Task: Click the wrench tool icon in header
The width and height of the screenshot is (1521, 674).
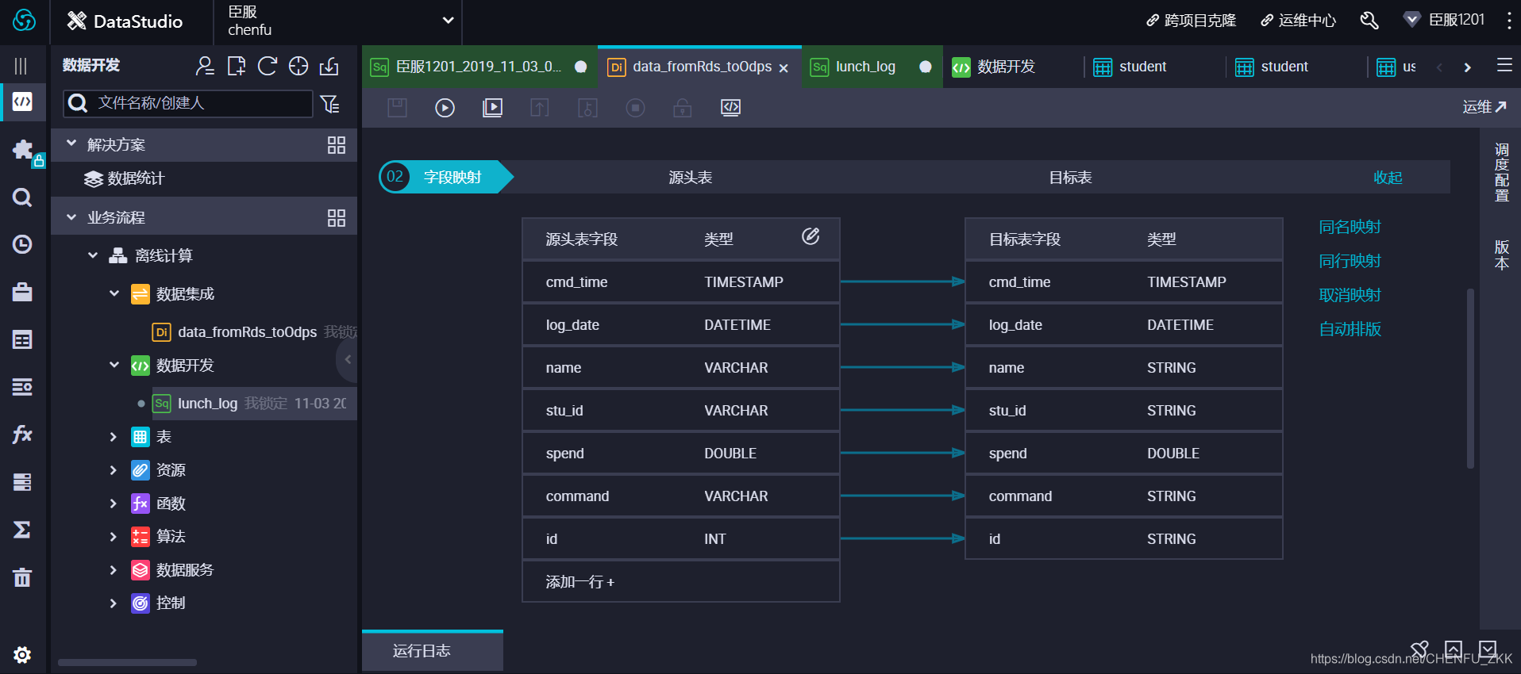Action: [x=1369, y=21]
